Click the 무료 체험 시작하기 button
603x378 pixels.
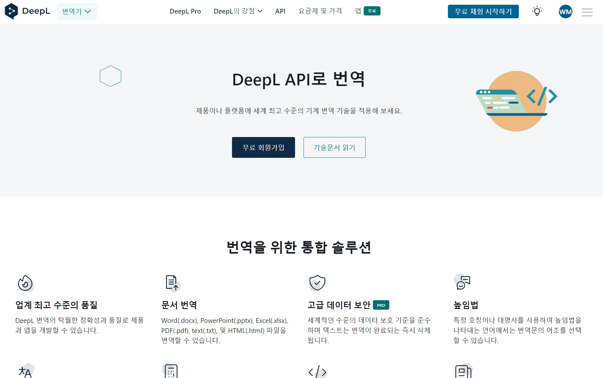click(483, 12)
